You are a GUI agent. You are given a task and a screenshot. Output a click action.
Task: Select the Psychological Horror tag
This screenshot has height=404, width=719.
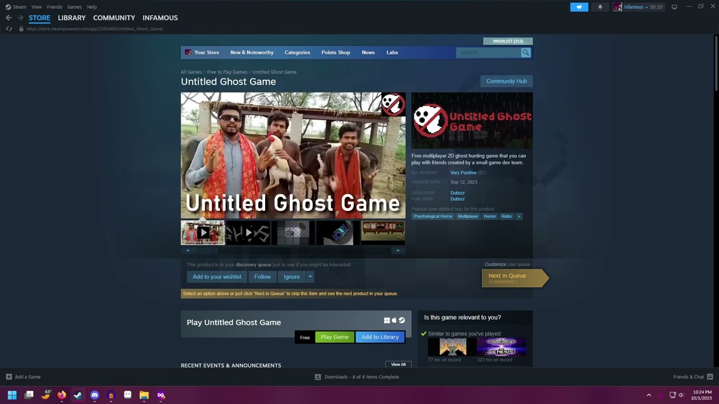point(433,216)
